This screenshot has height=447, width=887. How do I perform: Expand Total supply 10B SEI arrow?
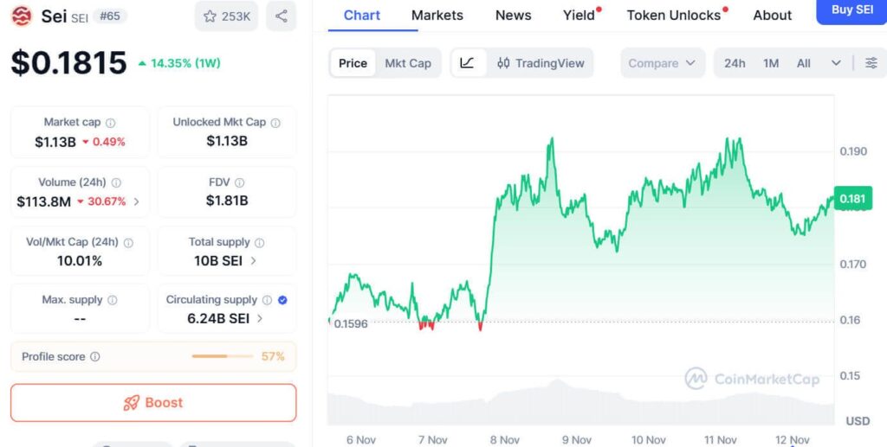coord(253,260)
